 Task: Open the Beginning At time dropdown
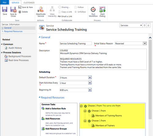tap(90, 90)
